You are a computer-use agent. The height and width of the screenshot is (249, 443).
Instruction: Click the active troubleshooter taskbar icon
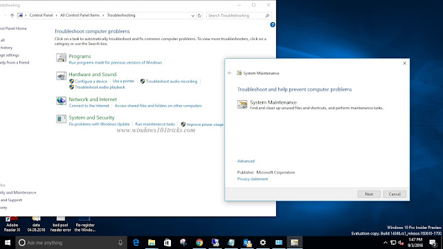click(x=295, y=243)
